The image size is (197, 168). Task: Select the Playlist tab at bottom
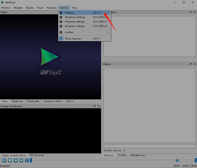tap(109, 155)
